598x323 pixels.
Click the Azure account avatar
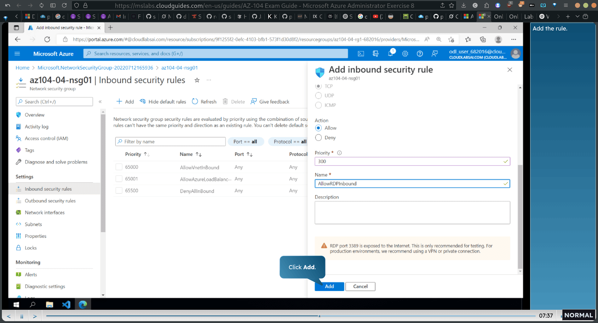(515, 54)
